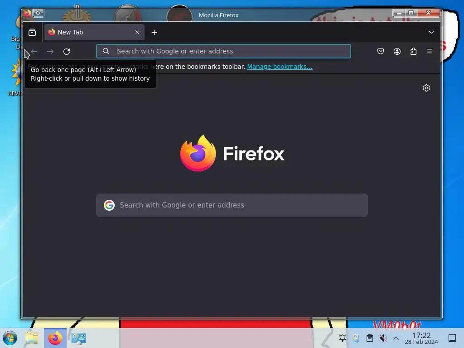The image size is (464, 348).
Task: Open the clipboard tray icon
Action: pos(370,338)
